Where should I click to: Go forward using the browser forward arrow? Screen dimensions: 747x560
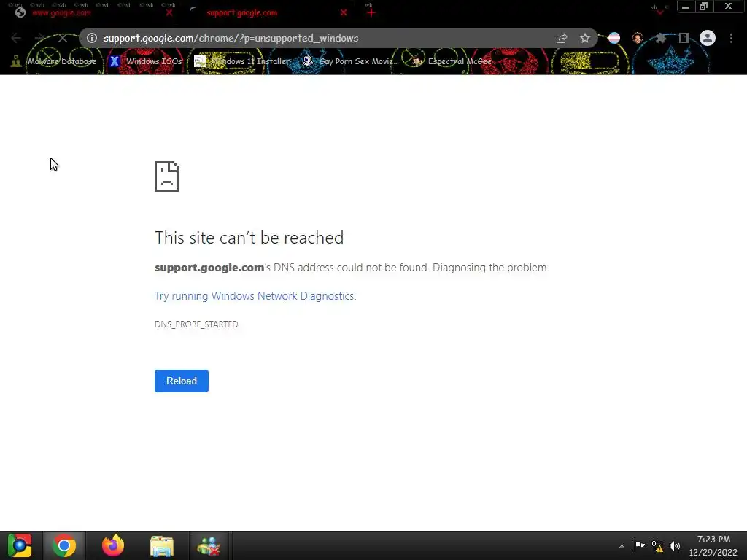coord(39,38)
